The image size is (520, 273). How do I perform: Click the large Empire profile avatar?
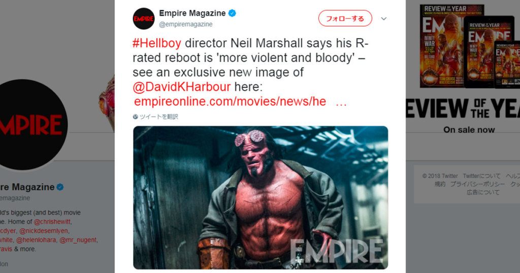tap(31, 124)
